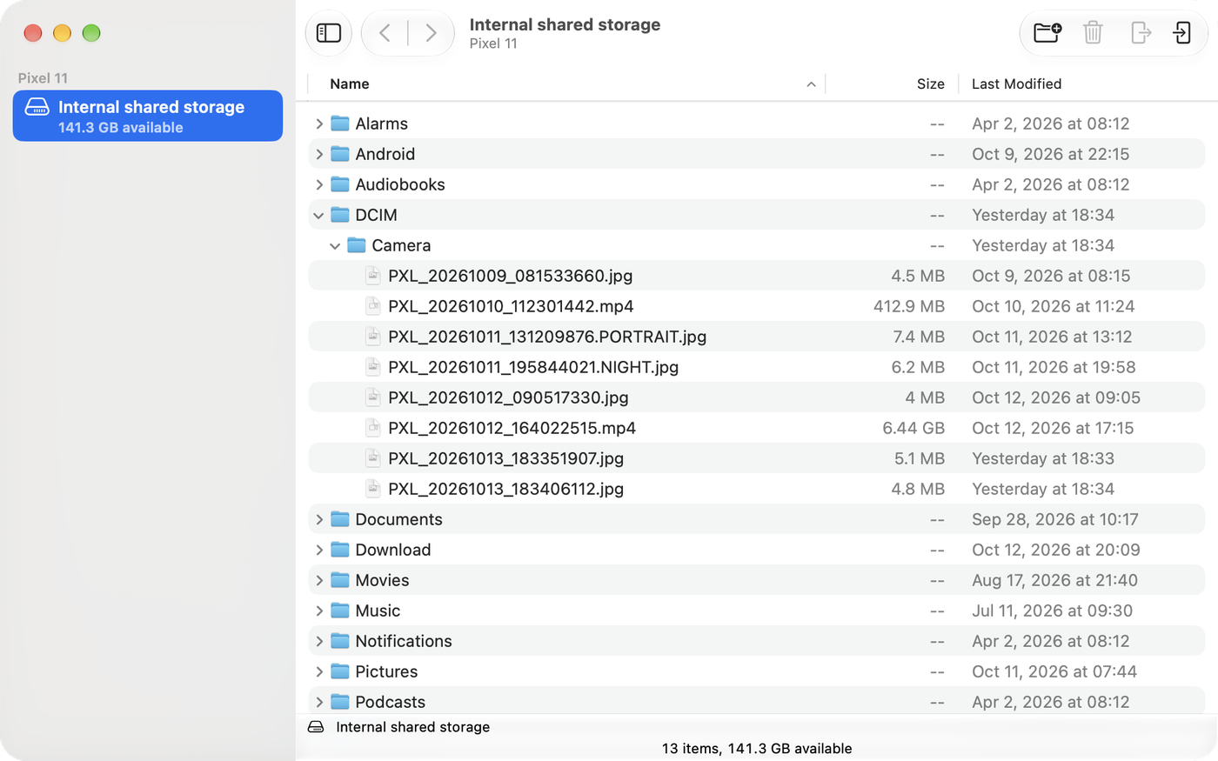Expand the Alarms folder
Screen dimensions: 1218x761
(319, 123)
